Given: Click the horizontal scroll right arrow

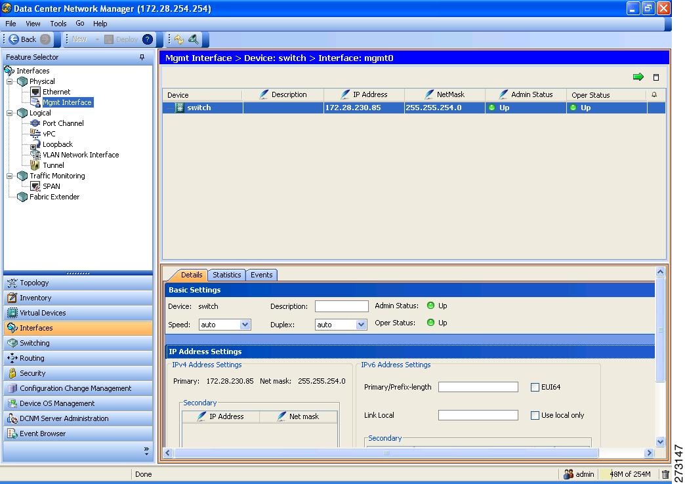Looking at the screenshot, I should (x=649, y=453).
